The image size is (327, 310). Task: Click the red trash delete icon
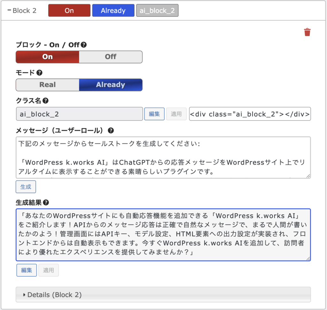click(x=307, y=32)
